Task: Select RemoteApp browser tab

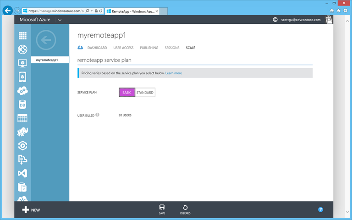Action: (x=132, y=11)
